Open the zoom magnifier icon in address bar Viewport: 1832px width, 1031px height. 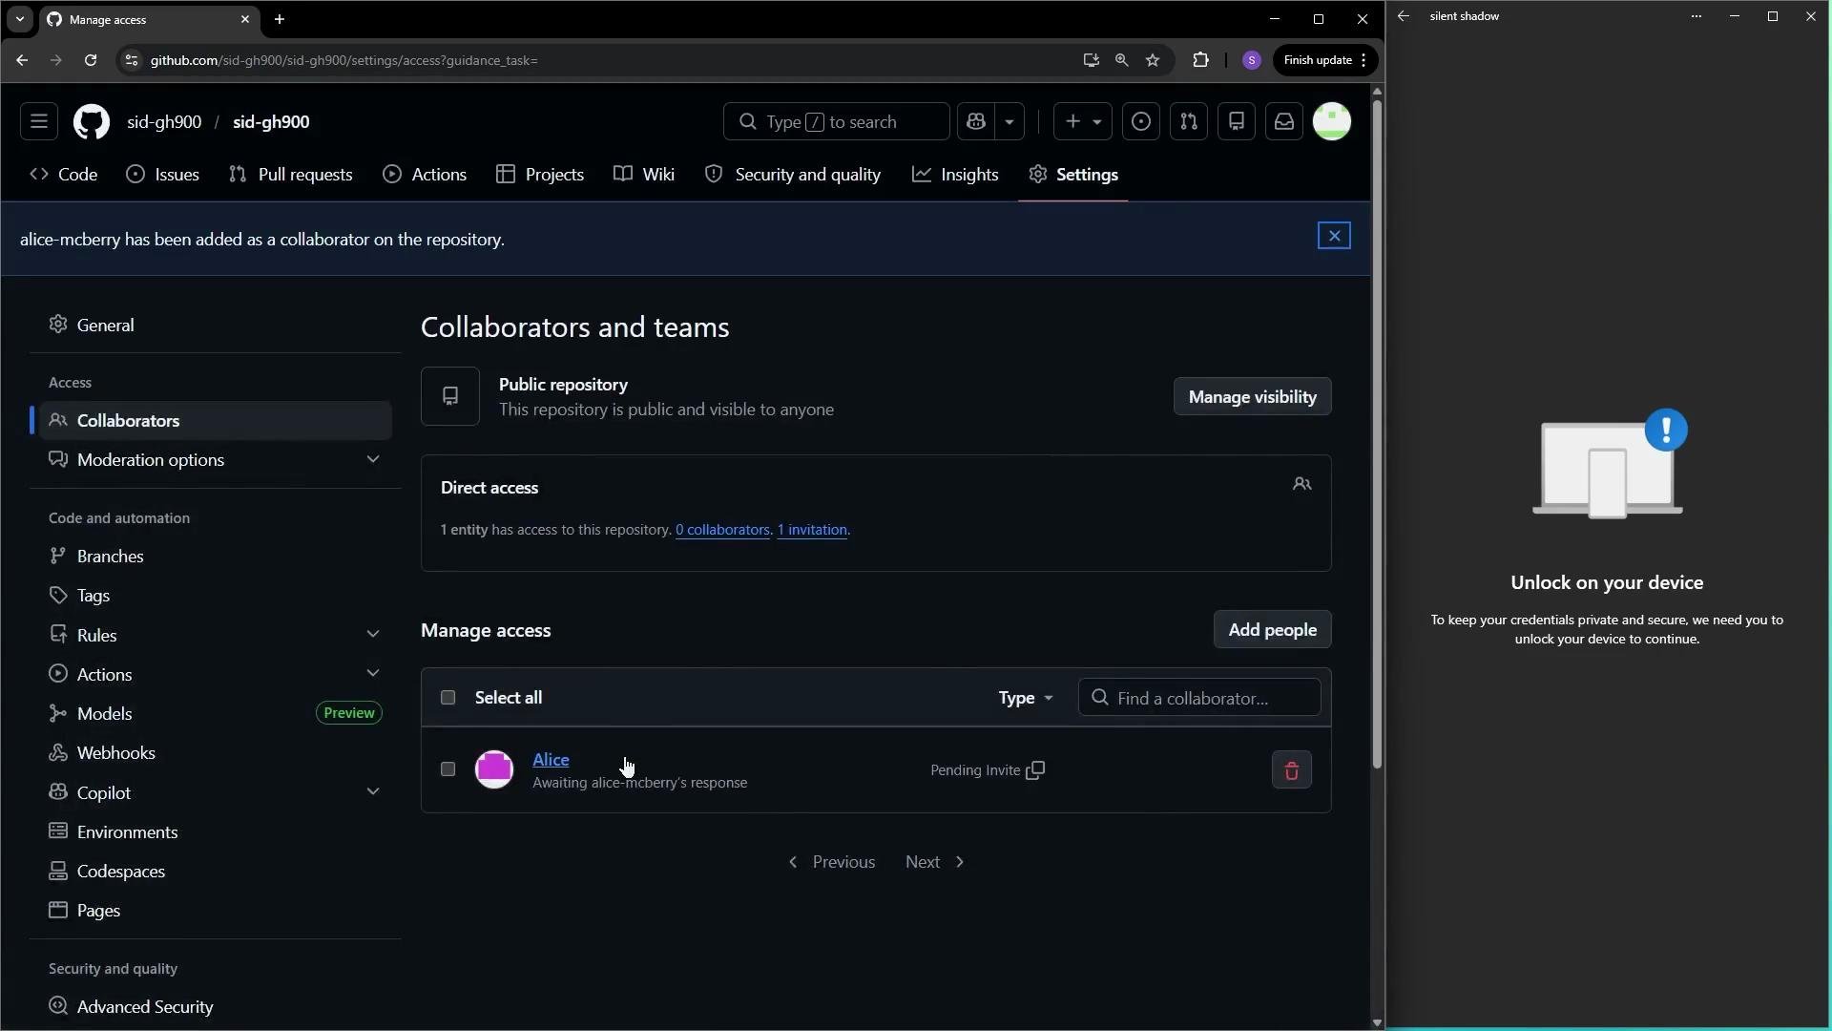1122,60
